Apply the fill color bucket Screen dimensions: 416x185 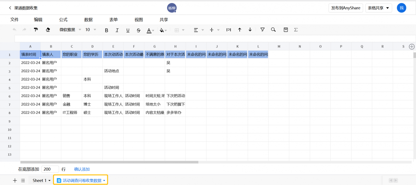(162, 30)
